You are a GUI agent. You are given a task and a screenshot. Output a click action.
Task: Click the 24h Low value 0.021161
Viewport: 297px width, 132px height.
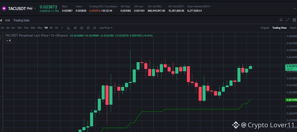coord(139,11)
